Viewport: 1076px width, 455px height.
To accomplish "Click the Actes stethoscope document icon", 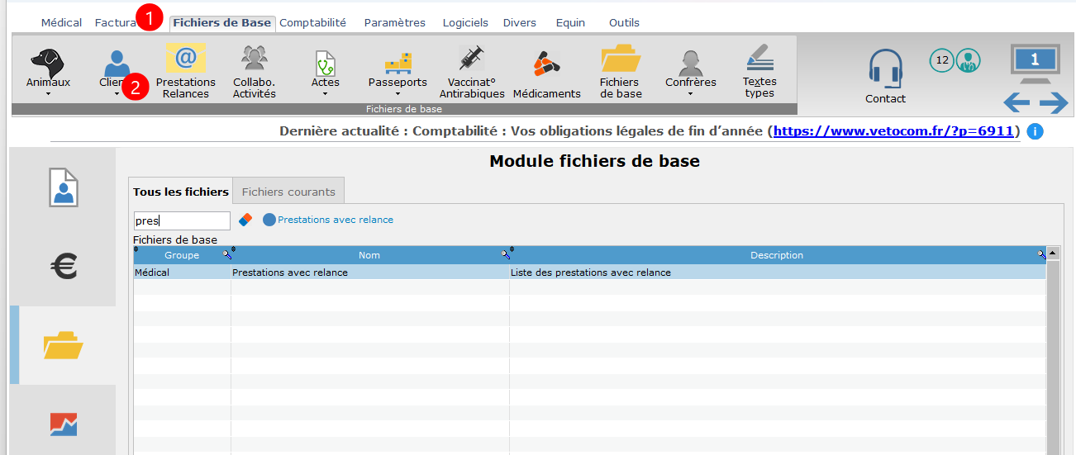I will point(325,62).
